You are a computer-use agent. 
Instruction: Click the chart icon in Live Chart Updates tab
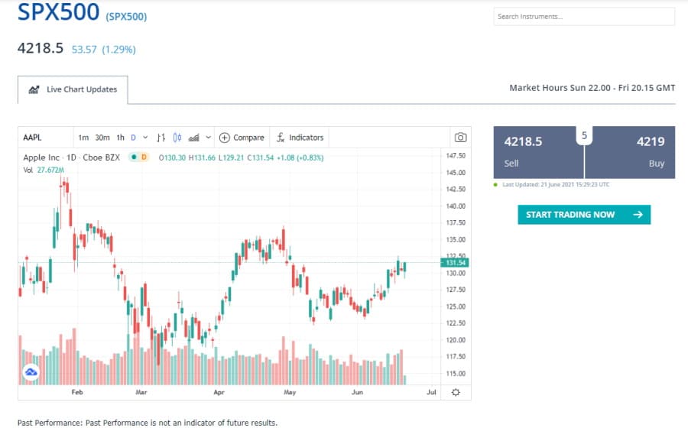pyautogui.click(x=34, y=89)
